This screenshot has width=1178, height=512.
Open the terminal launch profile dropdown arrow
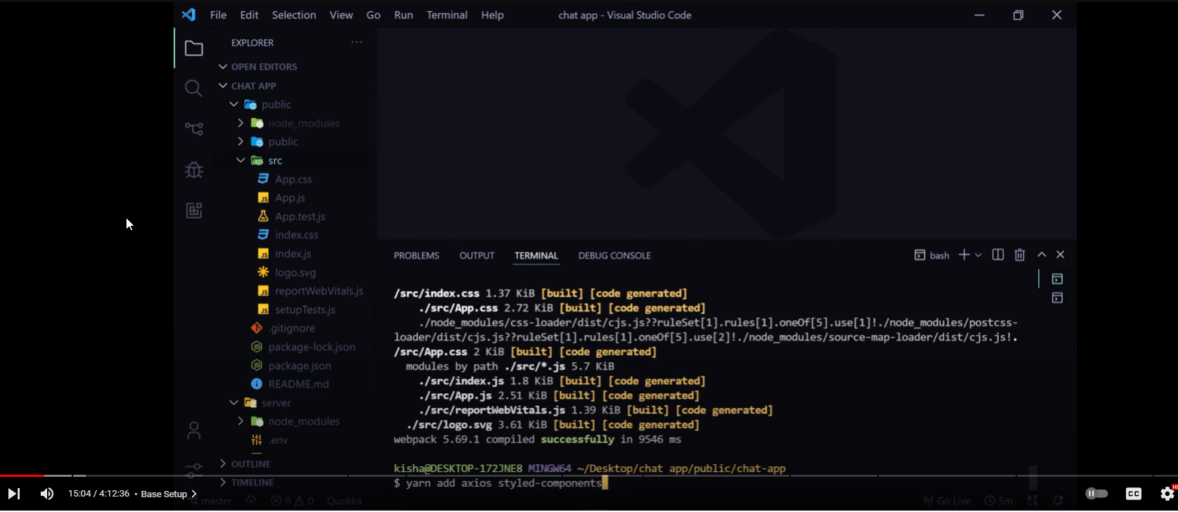978,255
